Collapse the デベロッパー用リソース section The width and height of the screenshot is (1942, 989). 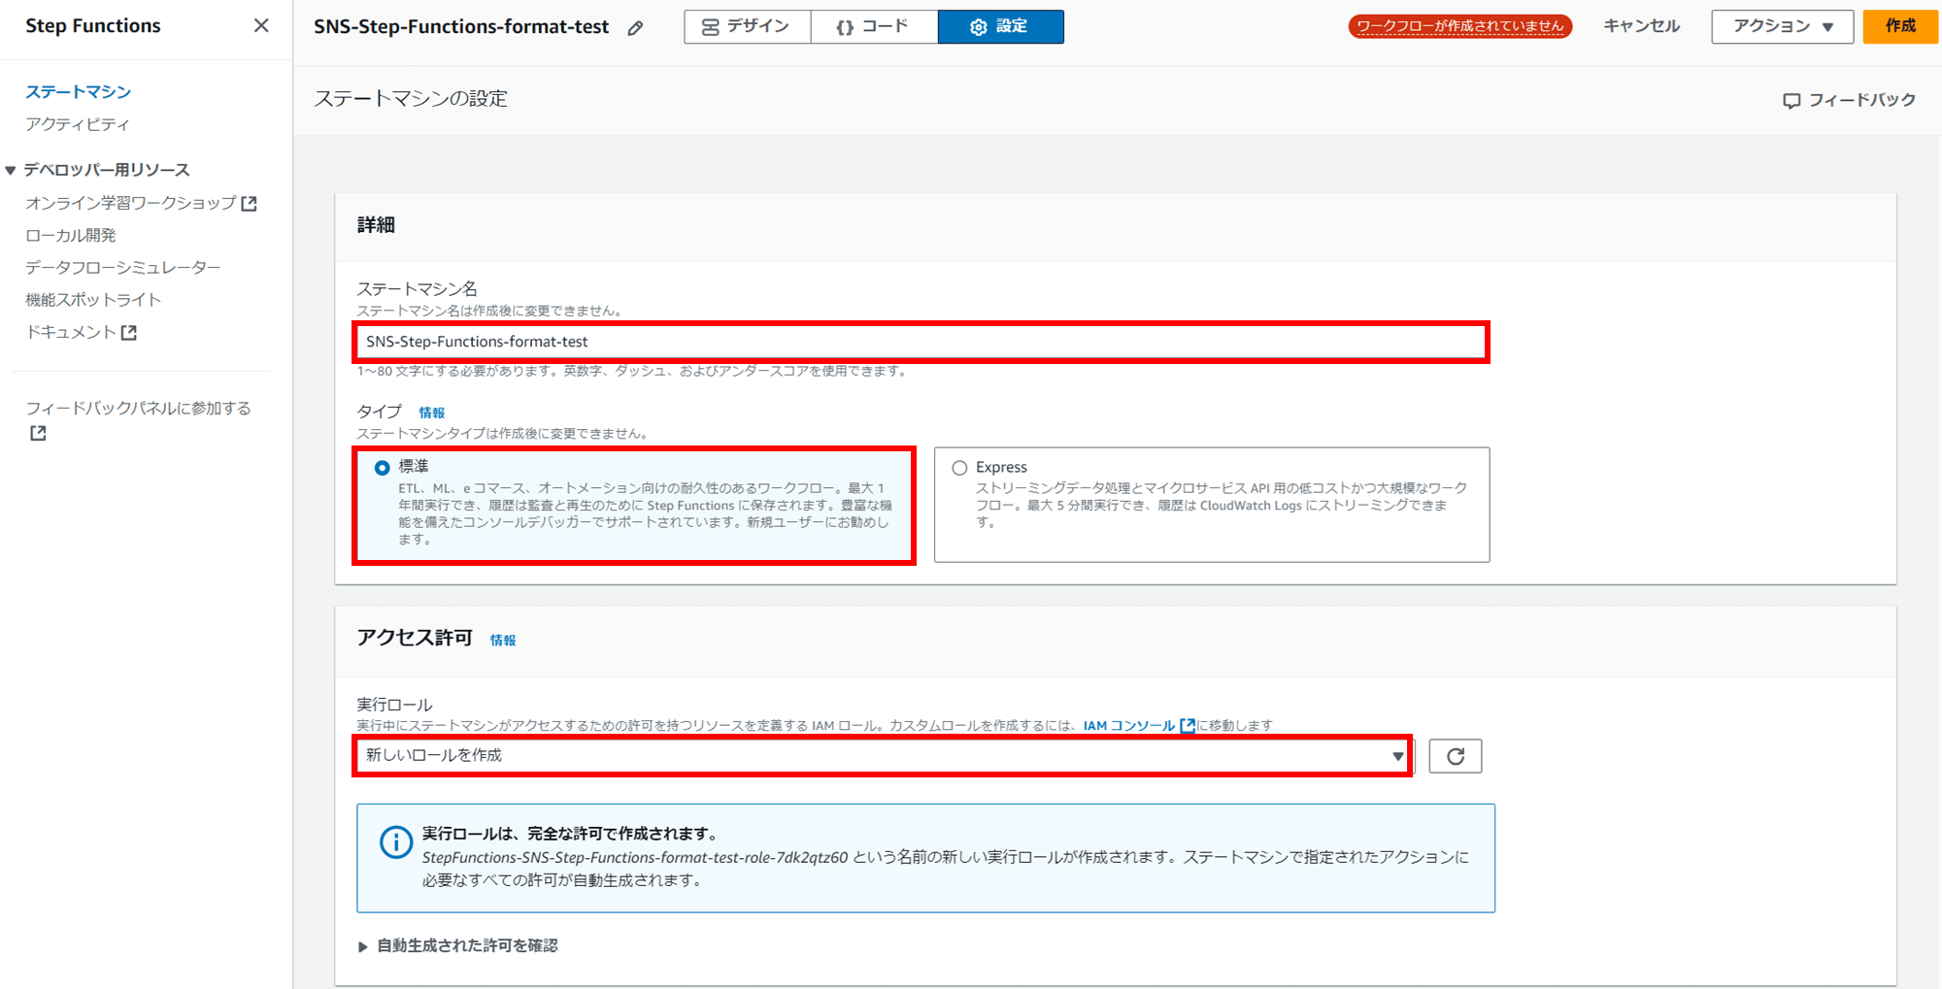(x=11, y=170)
